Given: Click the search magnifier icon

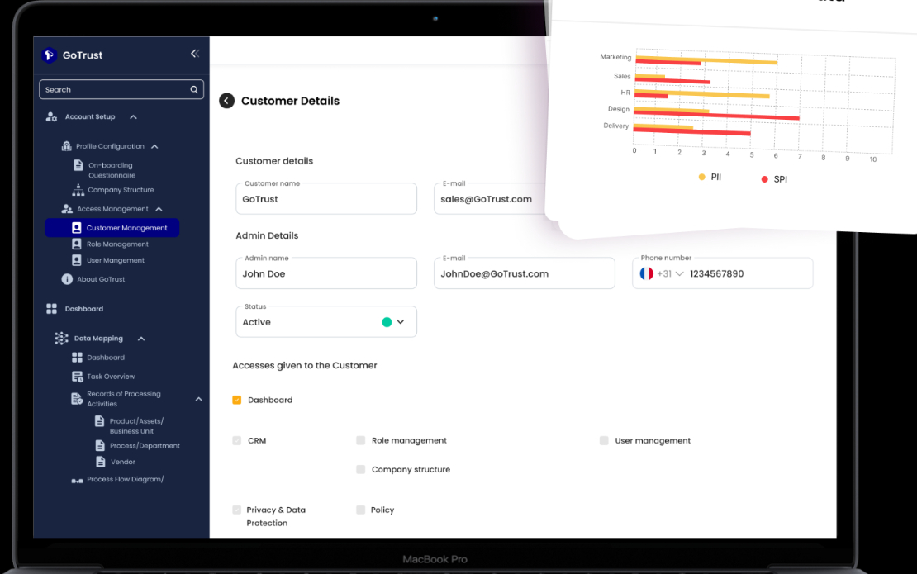Looking at the screenshot, I should tap(194, 89).
